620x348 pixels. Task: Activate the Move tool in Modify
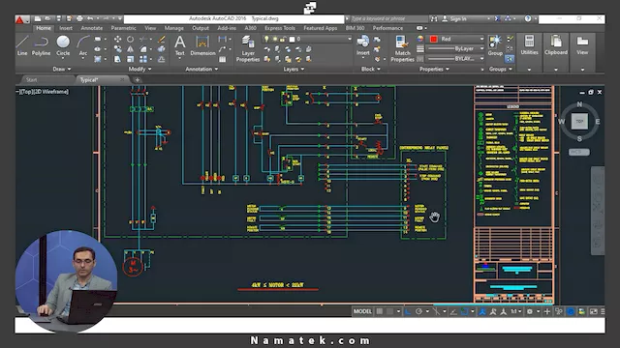click(117, 39)
